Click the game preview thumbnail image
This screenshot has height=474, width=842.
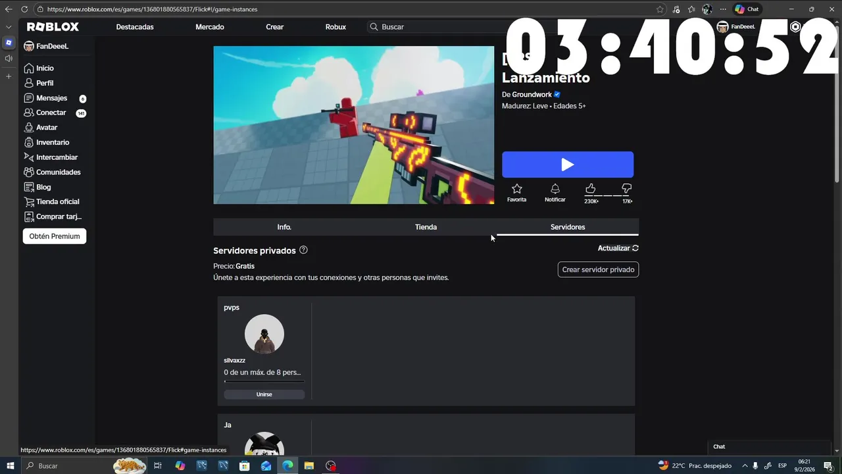click(x=353, y=125)
